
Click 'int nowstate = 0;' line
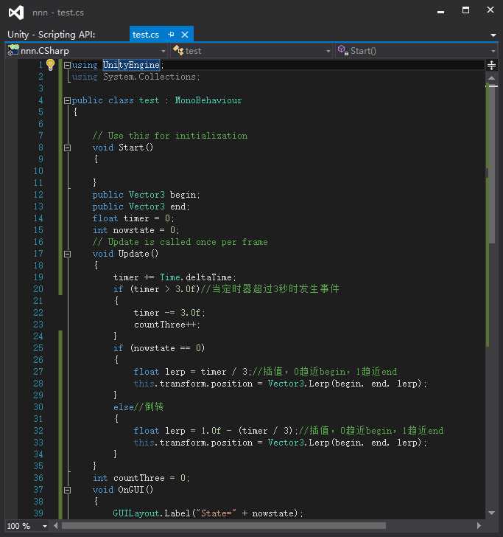136,230
